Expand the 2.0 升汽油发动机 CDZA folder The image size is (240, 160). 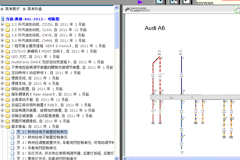[x=2, y=24]
